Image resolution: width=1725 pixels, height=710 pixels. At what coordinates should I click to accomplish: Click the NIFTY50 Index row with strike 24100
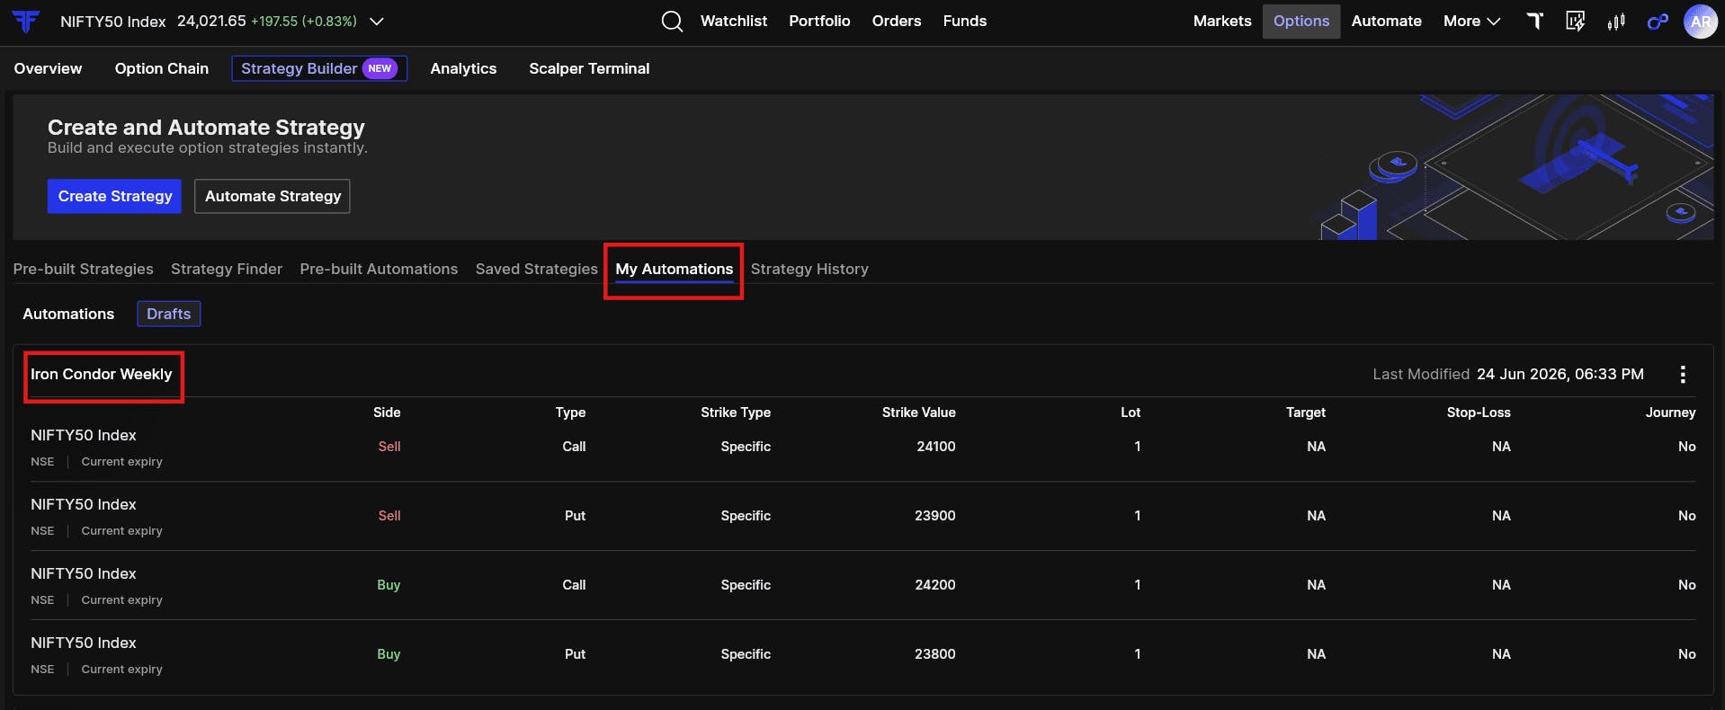(x=862, y=447)
